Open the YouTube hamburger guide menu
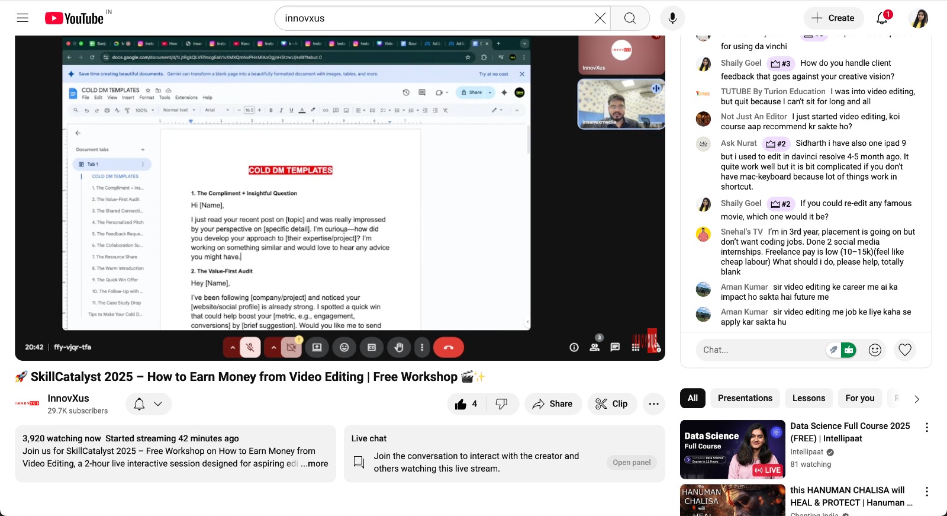 tap(22, 18)
